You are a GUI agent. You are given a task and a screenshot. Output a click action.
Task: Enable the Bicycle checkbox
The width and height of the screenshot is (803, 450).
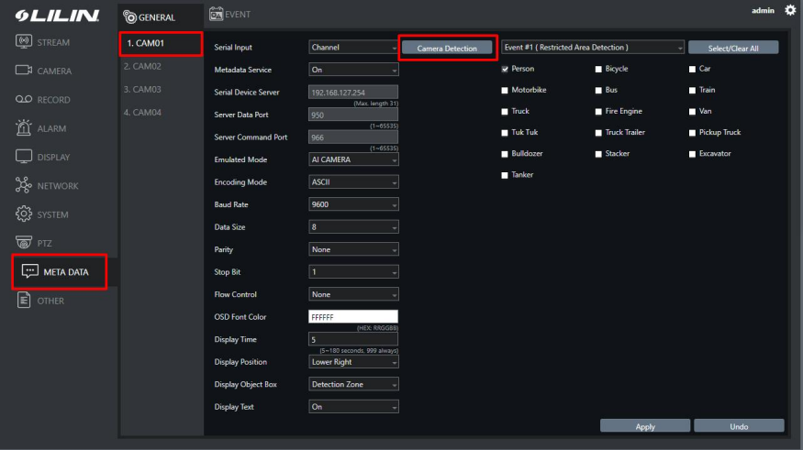[598, 69]
